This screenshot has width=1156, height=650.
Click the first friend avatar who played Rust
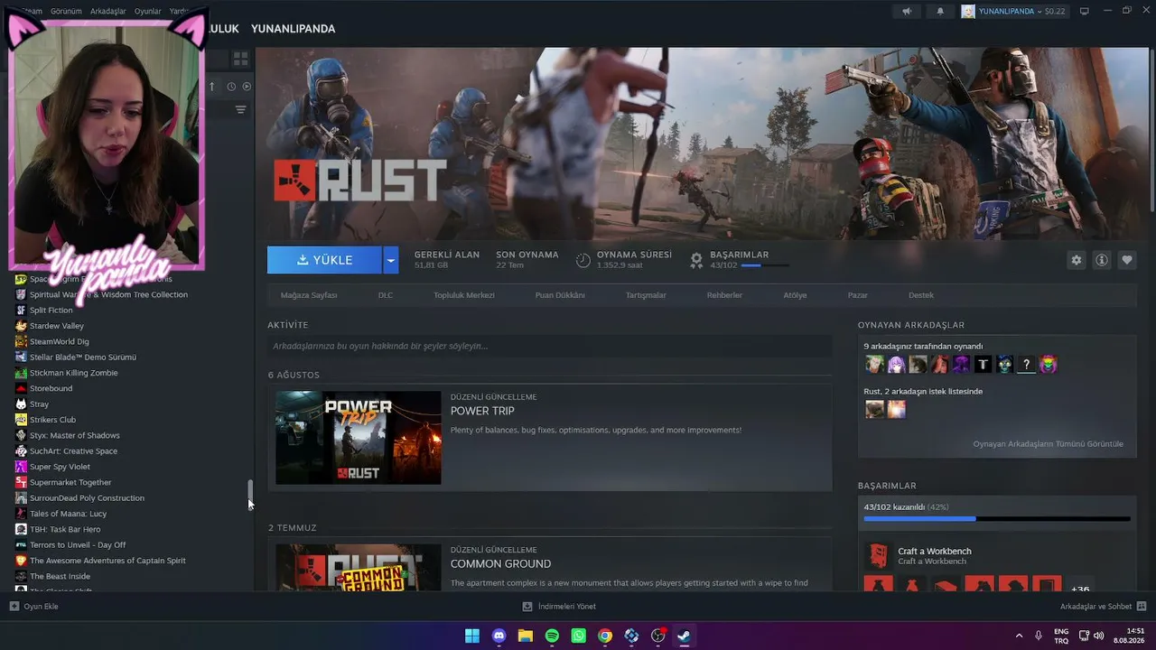(874, 365)
